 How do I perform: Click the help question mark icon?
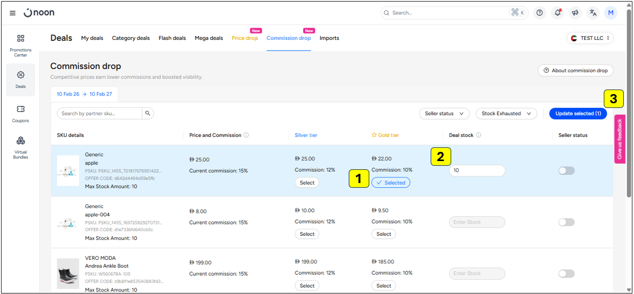pyautogui.click(x=539, y=13)
